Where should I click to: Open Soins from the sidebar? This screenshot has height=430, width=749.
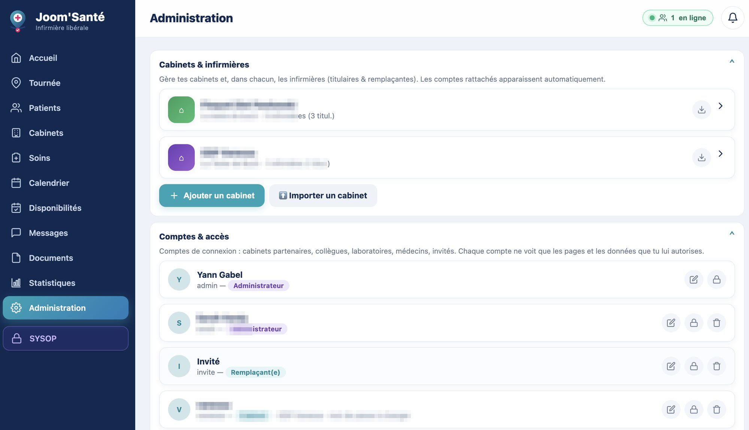[66, 158]
